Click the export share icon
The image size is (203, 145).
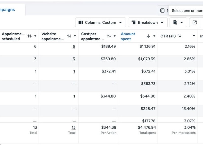[195, 22]
